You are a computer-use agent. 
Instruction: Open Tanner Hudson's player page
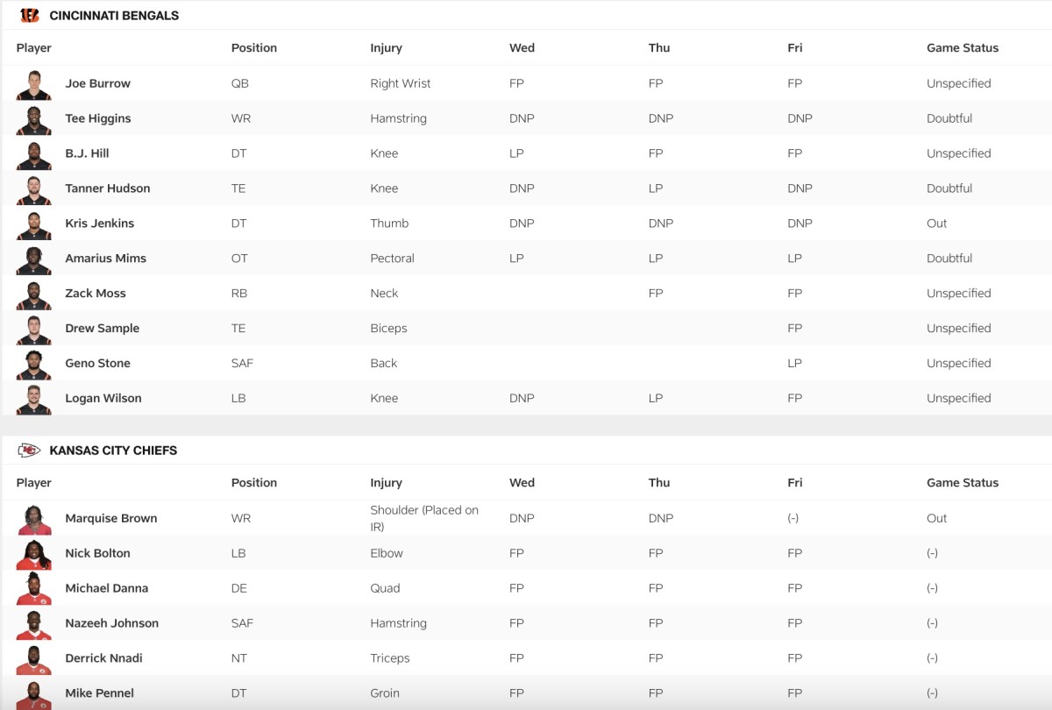[x=107, y=188]
